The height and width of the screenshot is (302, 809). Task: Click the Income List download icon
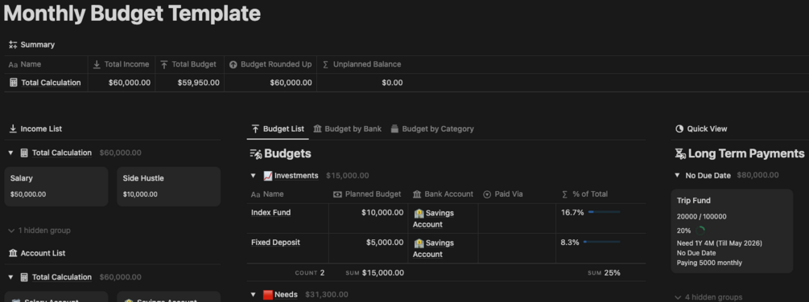13,129
